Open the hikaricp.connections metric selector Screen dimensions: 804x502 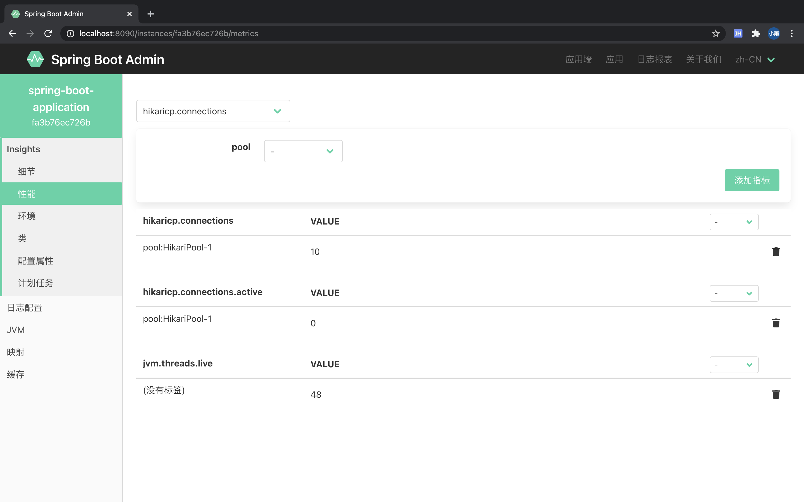point(213,111)
